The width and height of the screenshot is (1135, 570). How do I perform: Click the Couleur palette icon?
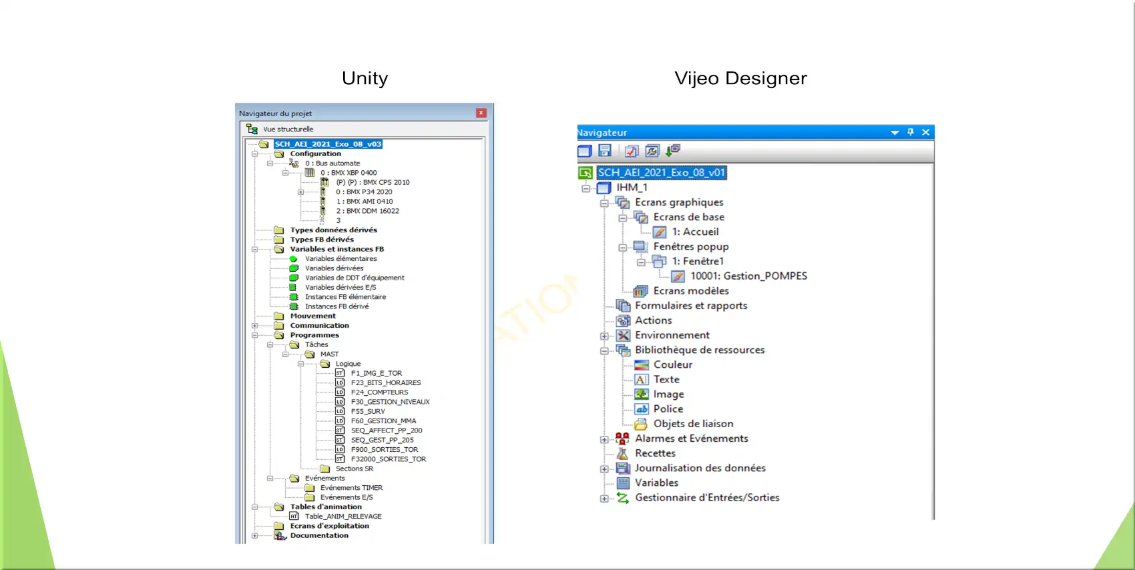click(x=642, y=365)
